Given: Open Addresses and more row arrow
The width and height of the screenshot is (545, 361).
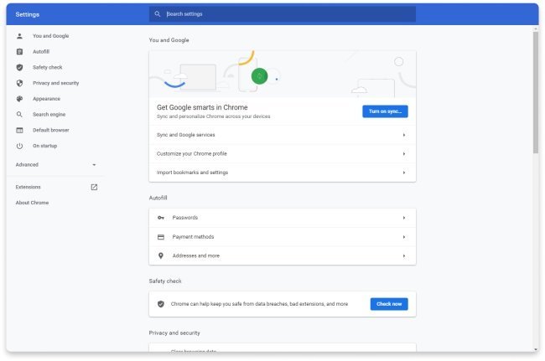Looking at the screenshot, I should [404, 255].
